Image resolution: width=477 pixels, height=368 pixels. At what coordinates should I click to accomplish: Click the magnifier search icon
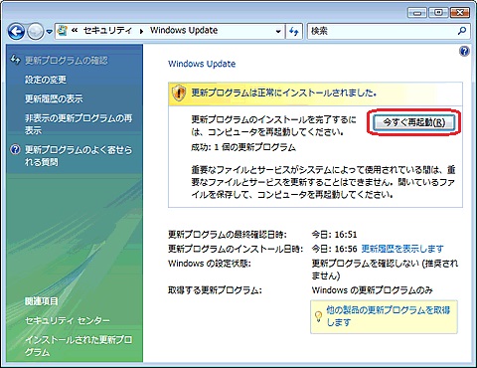point(462,31)
